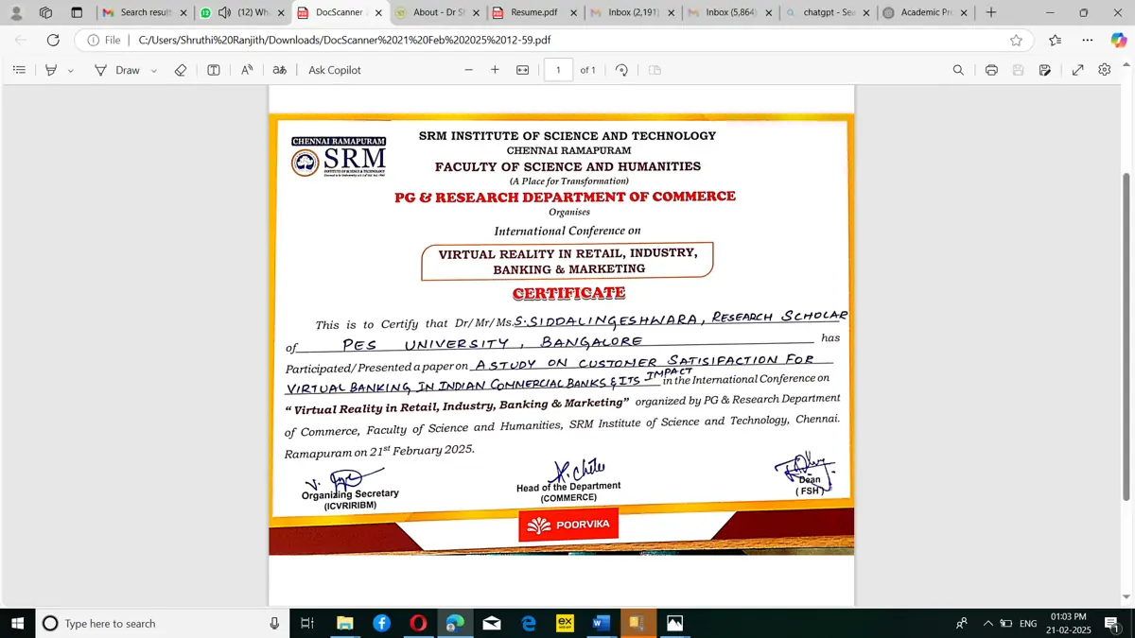The height and width of the screenshot is (638, 1135).
Task: Zoom out with the minus button
Action: 468,70
